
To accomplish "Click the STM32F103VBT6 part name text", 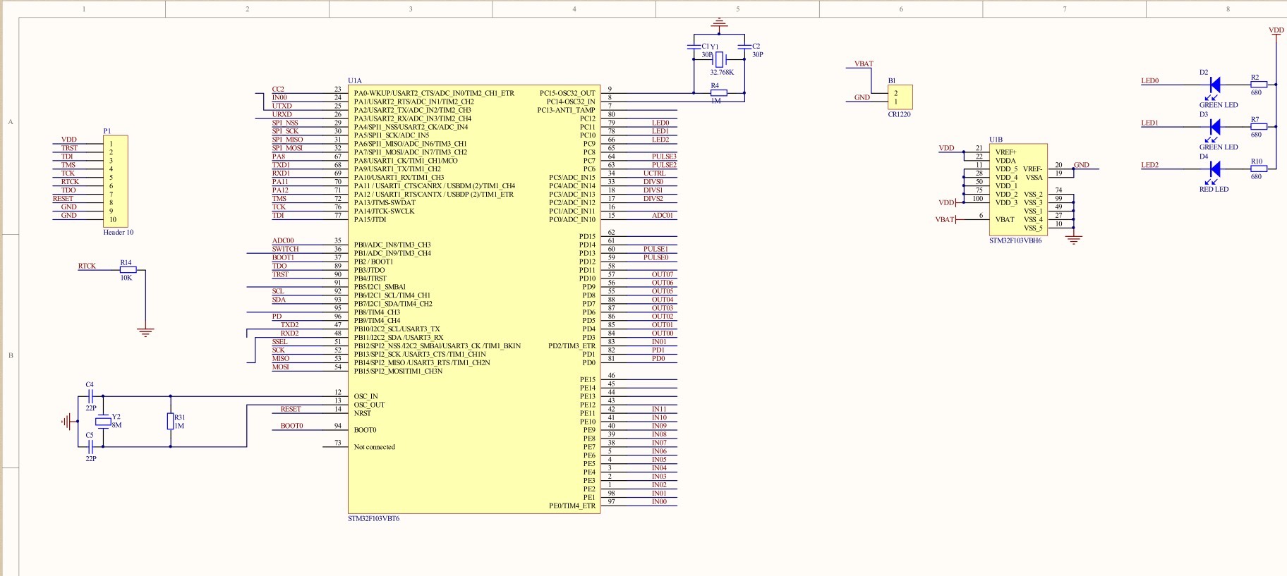I will (x=373, y=519).
